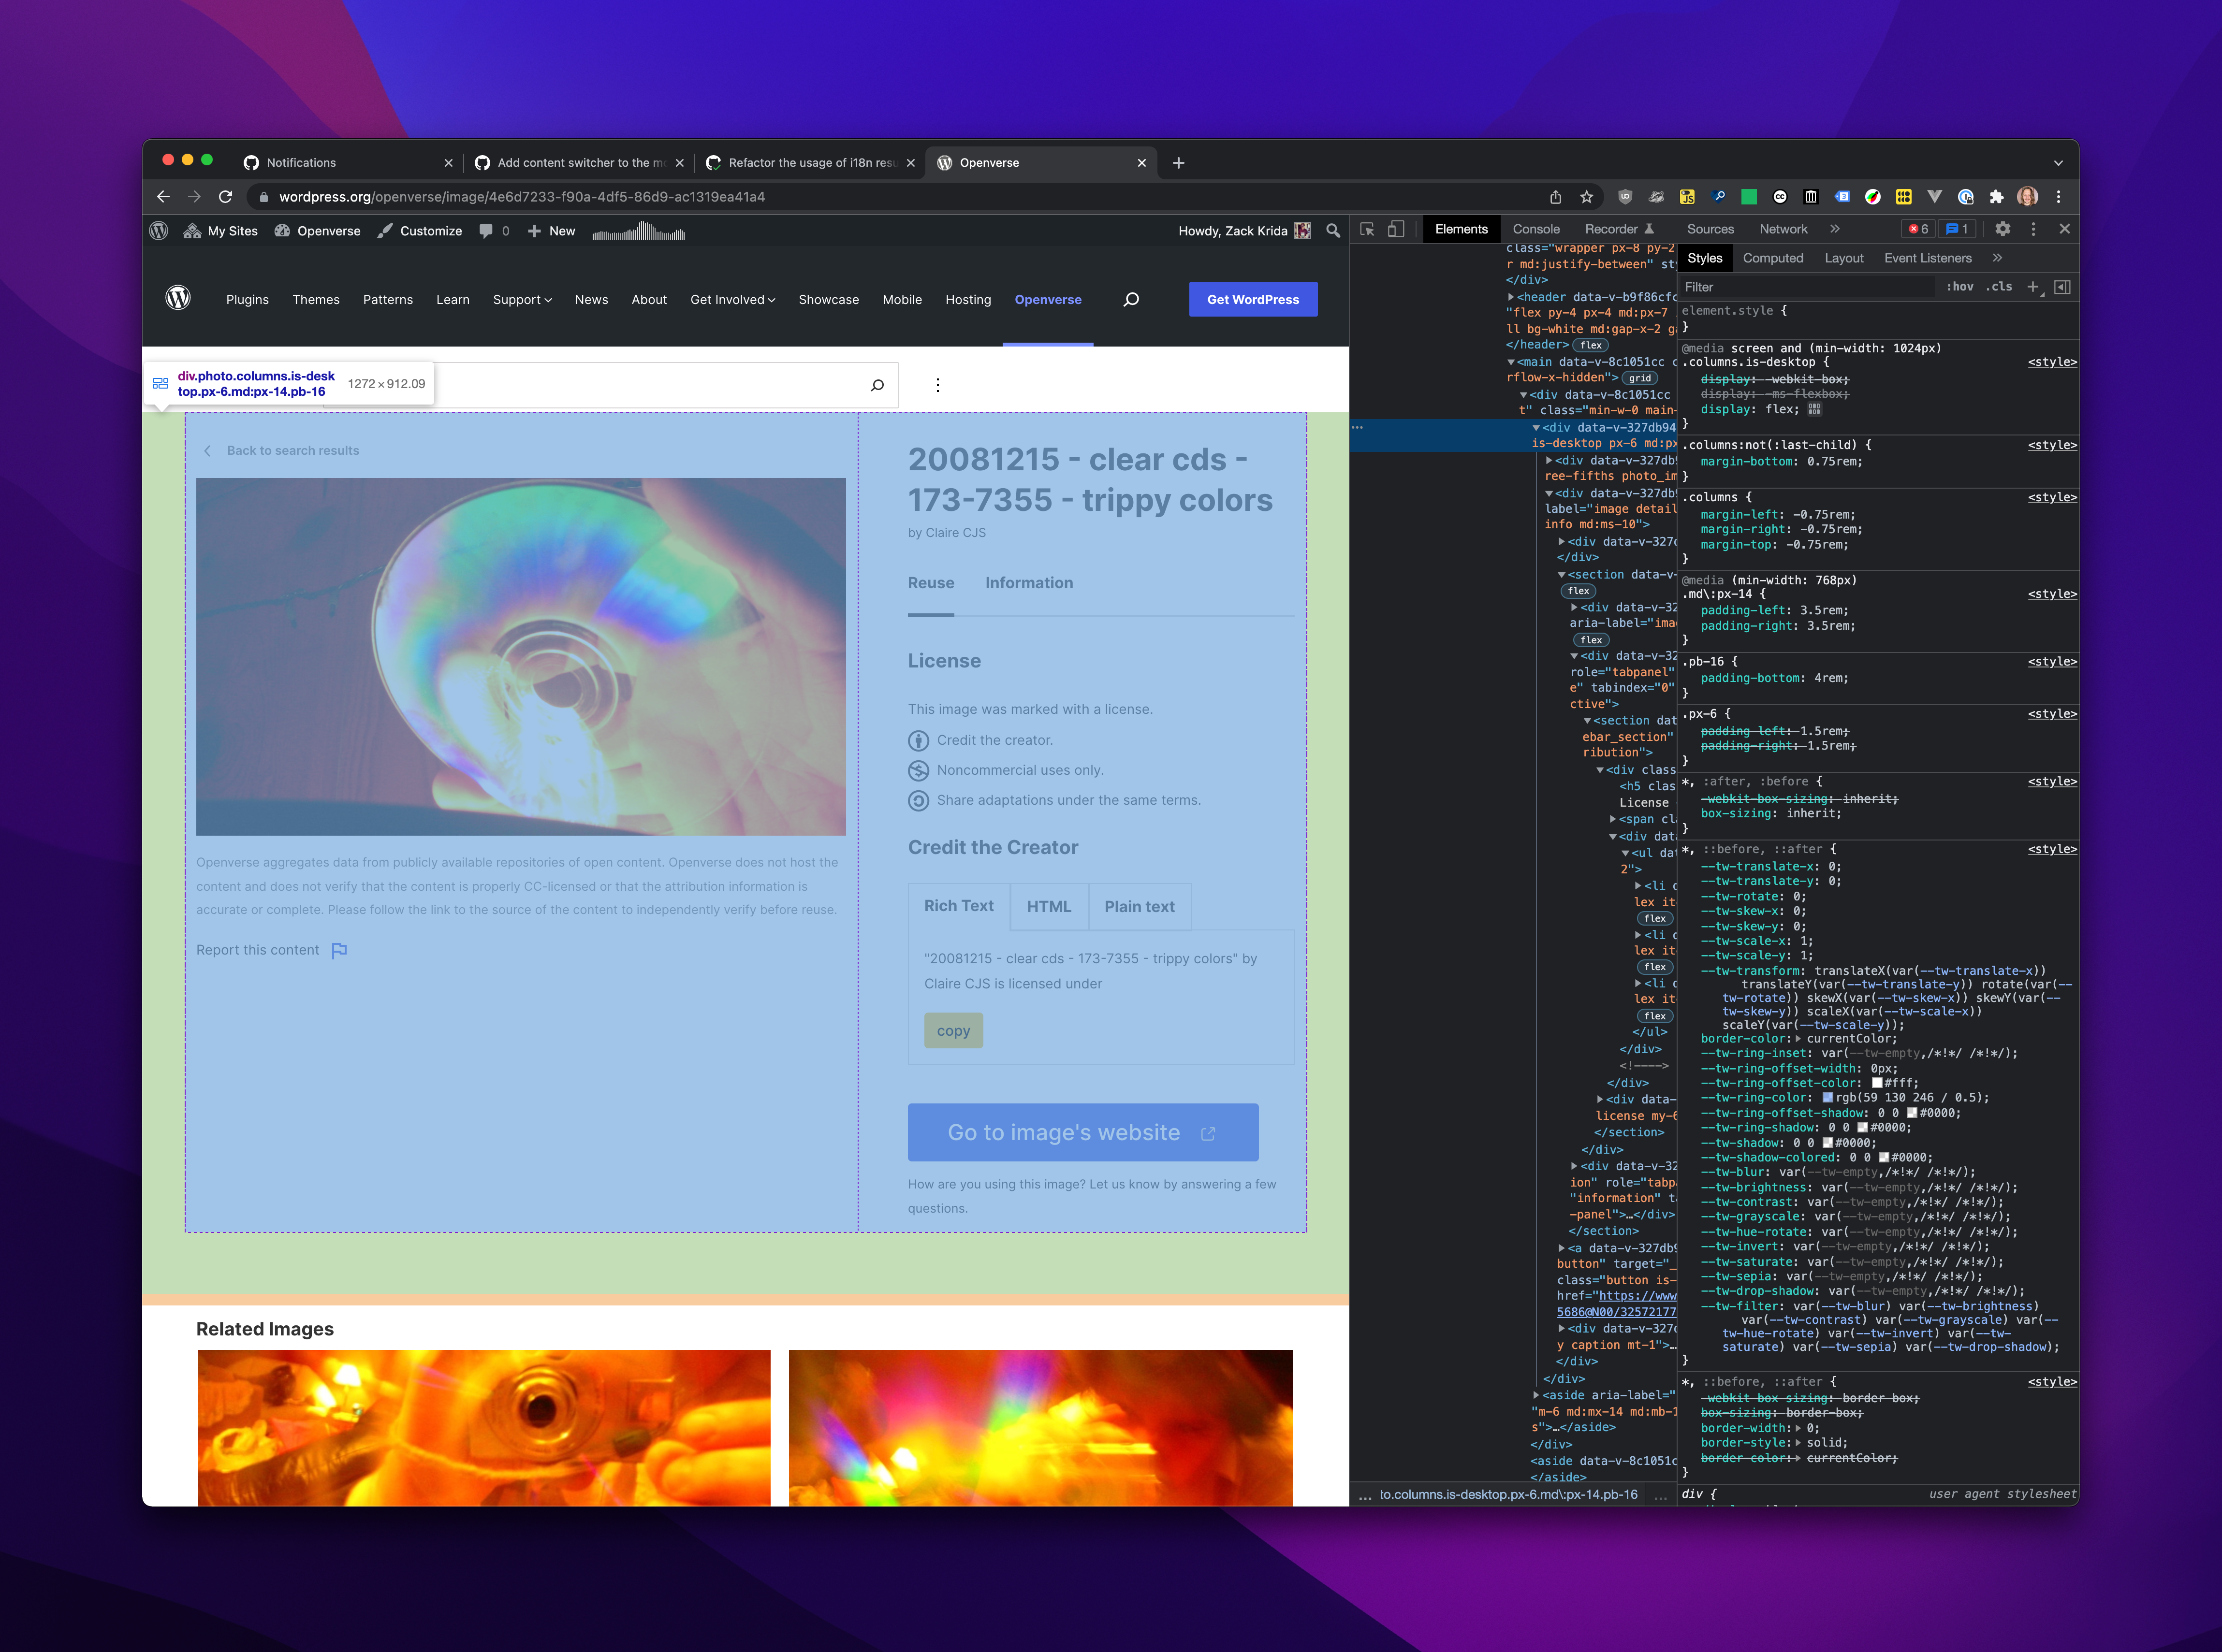Screen dimensions: 2222x1652
Task: Click the rgb(59 130 246) ring color swatch
Action: coord(1828,1098)
